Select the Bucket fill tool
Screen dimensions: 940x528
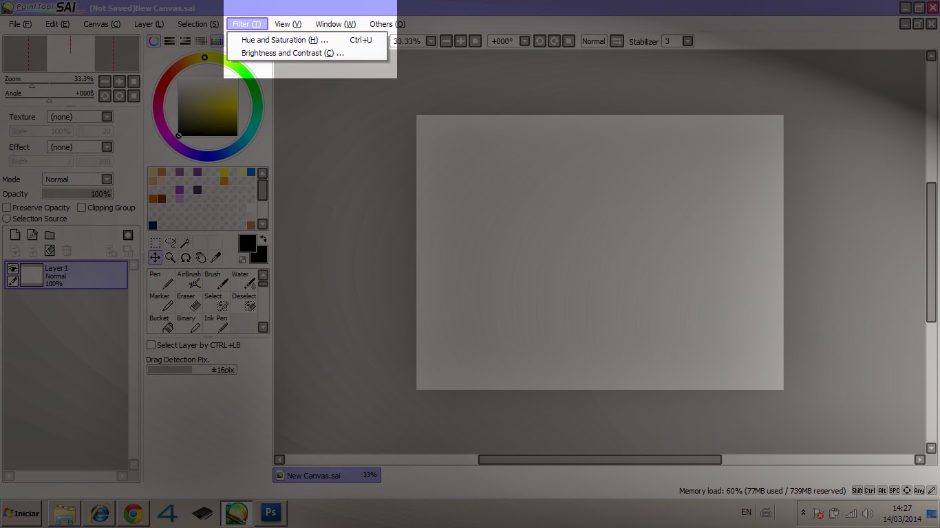click(x=161, y=323)
